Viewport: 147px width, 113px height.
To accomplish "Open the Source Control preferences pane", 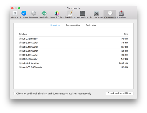I will (x=96, y=15).
